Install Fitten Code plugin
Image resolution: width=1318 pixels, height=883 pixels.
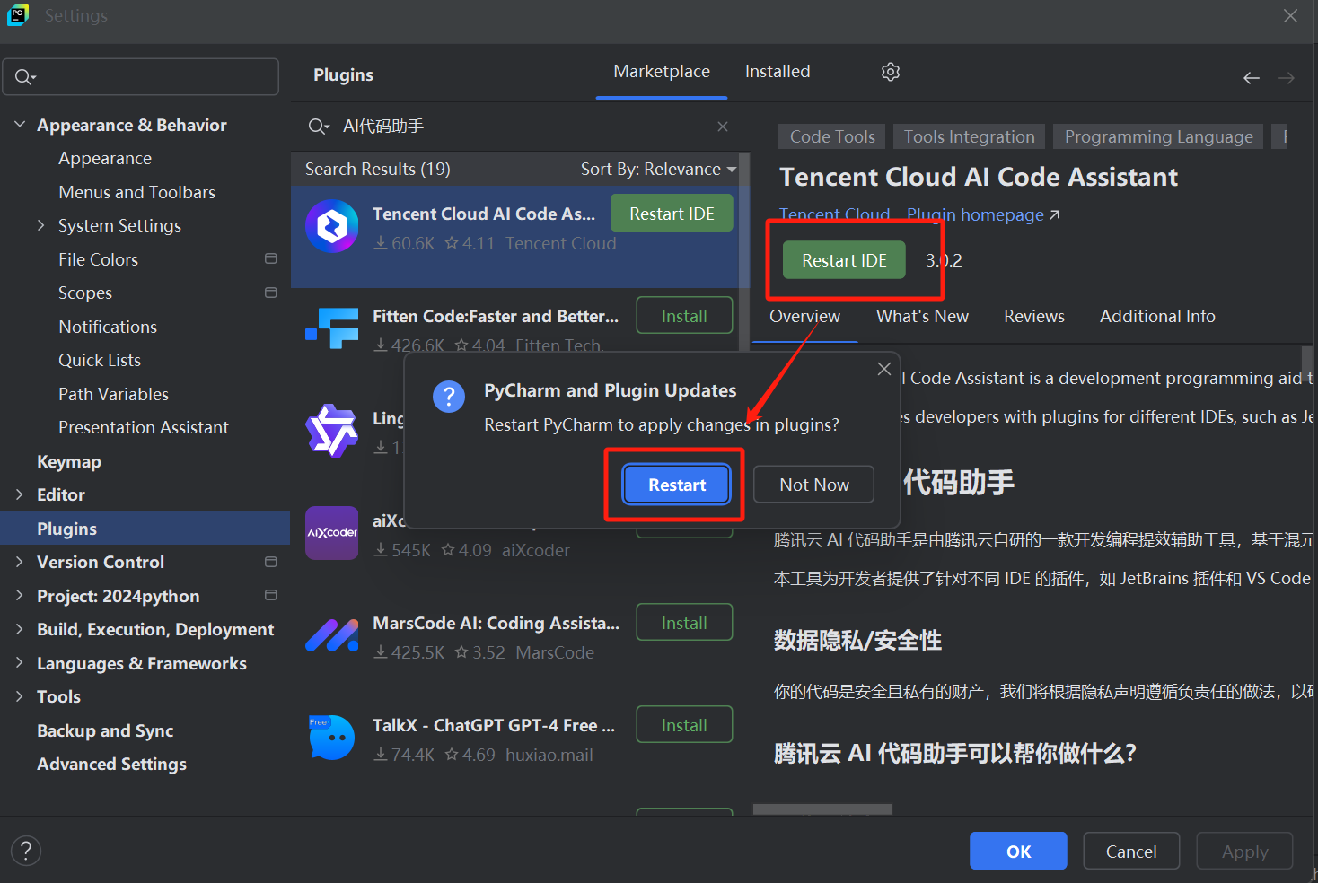coord(684,316)
